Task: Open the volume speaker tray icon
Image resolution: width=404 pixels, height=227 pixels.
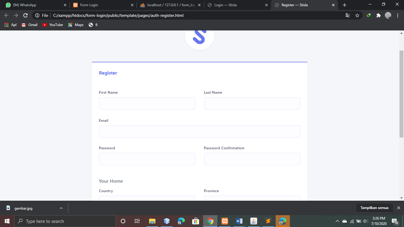Action: [366, 221]
